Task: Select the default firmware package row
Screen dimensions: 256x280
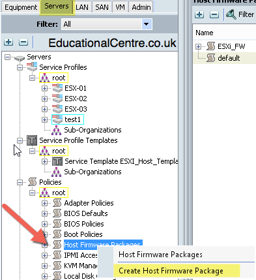Action: (225, 58)
